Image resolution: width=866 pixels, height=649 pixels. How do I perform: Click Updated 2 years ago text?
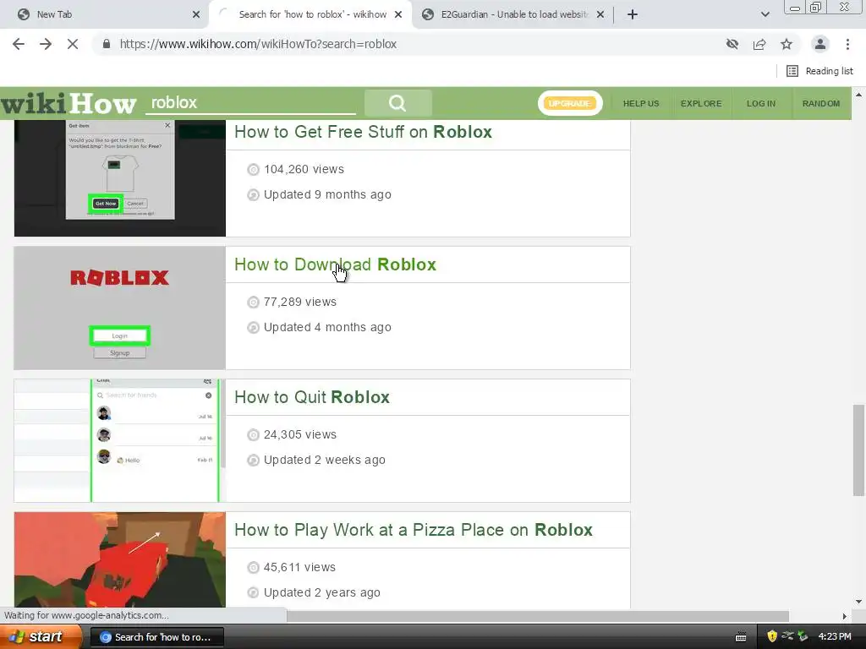click(322, 592)
